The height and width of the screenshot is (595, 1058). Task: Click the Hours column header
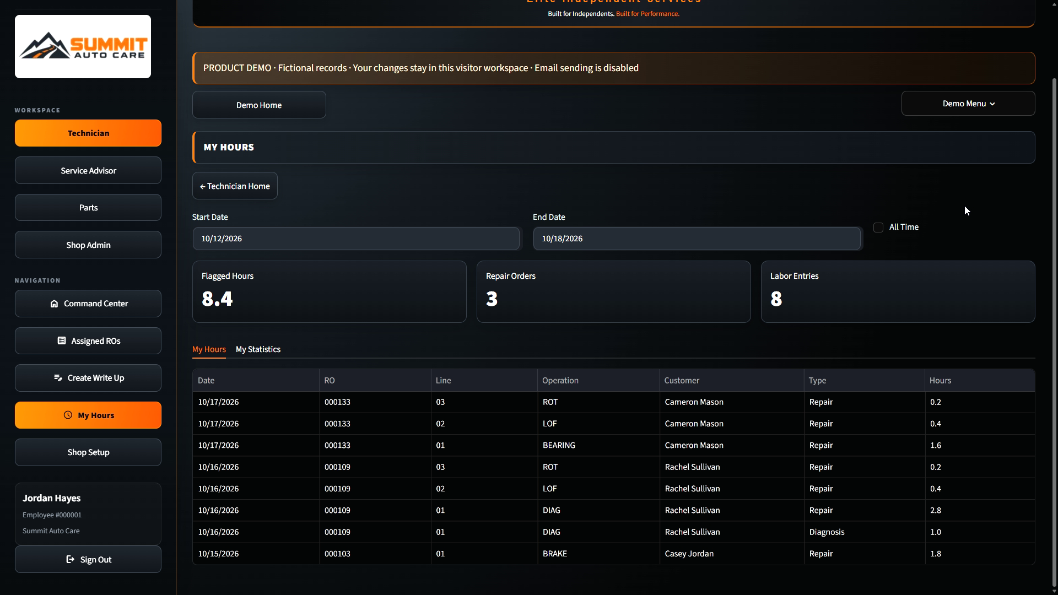980,381
